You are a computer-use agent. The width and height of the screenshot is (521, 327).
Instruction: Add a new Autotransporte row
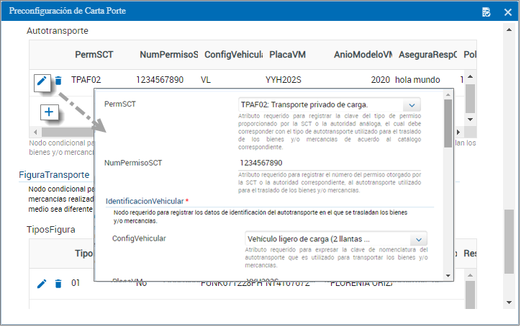pyautogui.click(x=49, y=112)
